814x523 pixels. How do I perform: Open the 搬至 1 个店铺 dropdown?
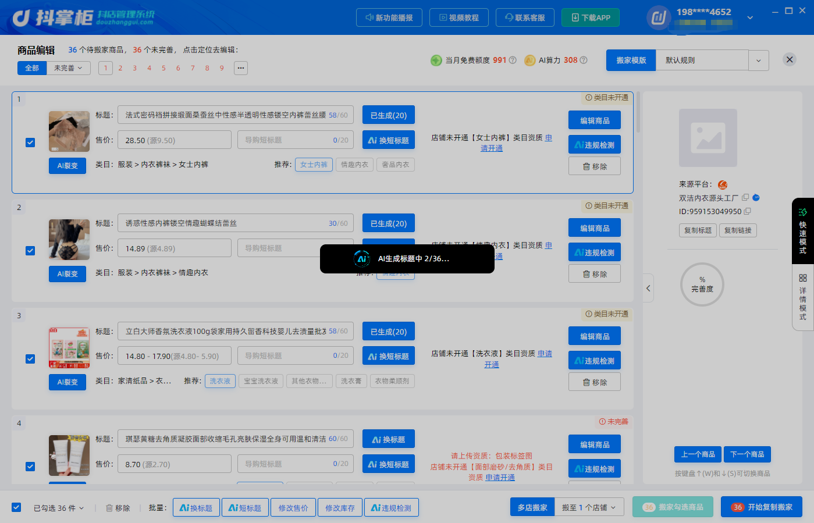click(x=589, y=507)
